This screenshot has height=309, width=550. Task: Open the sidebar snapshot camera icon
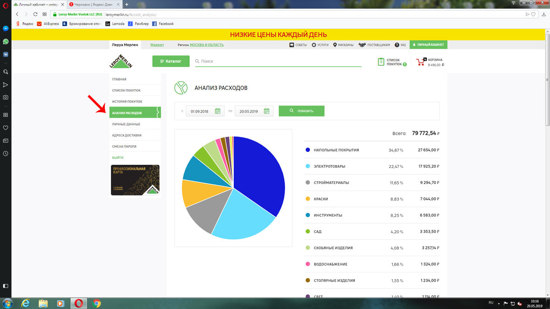click(5, 97)
